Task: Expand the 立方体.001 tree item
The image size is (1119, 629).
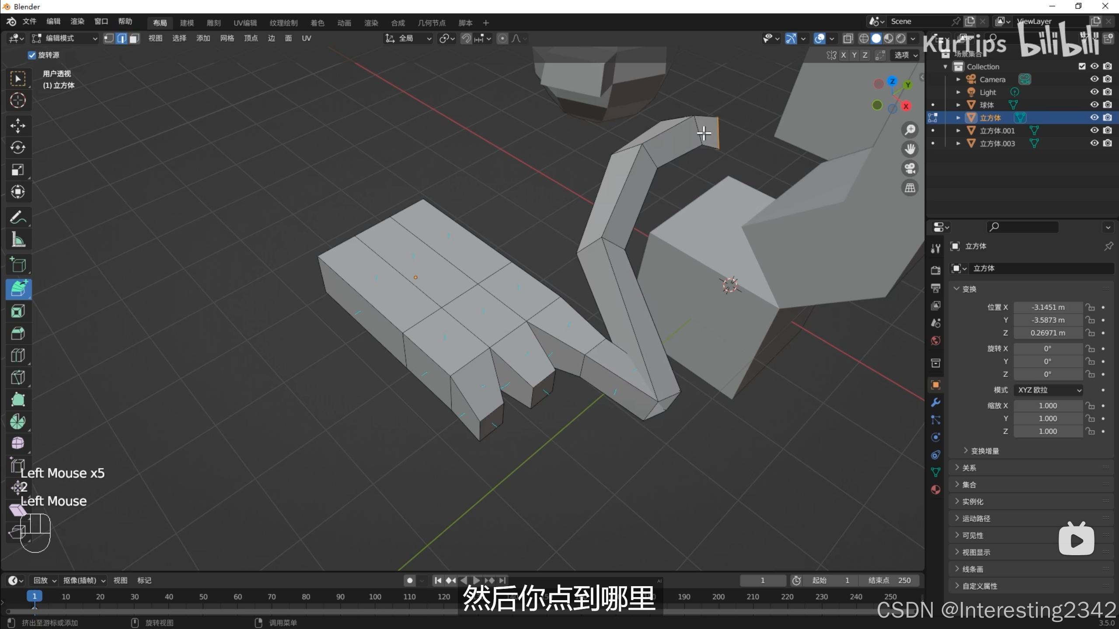Action: tap(958, 131)
